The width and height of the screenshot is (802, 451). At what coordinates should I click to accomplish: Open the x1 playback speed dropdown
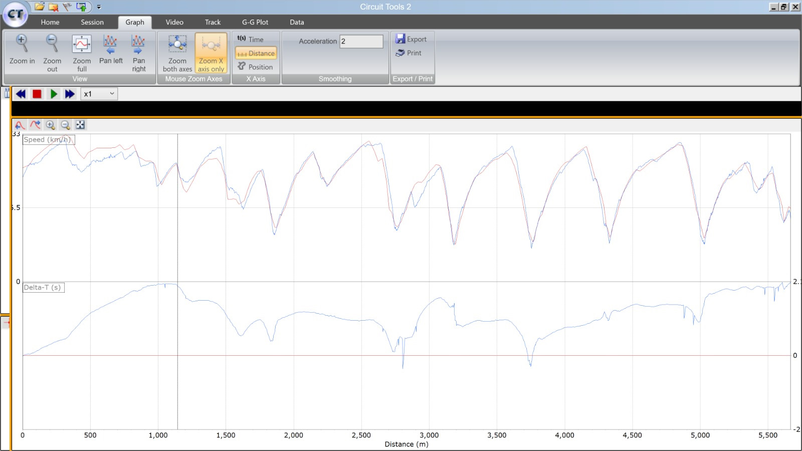point(99,94)
